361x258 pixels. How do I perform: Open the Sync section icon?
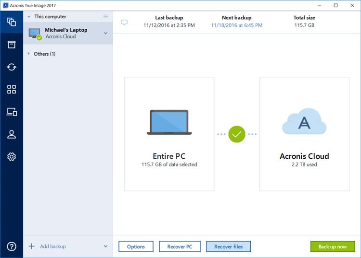(12, 67)
